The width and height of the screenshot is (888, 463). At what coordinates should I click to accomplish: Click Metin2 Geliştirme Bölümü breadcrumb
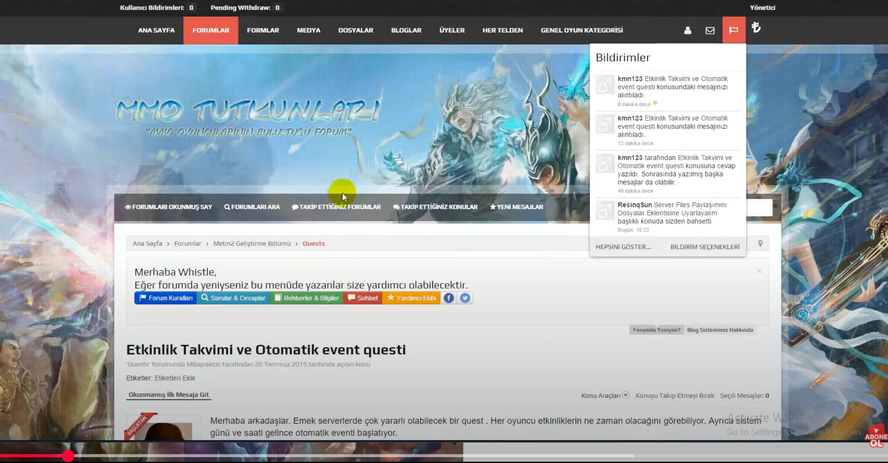(252, 244)
